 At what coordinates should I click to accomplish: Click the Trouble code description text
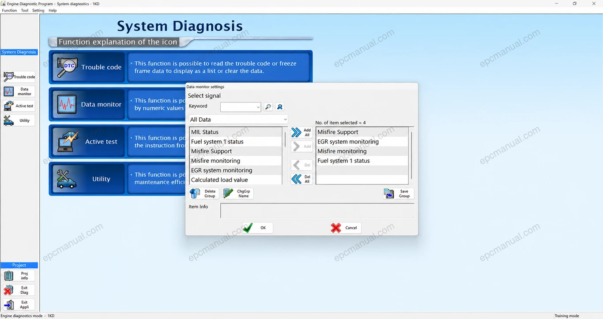coord(215,67)
